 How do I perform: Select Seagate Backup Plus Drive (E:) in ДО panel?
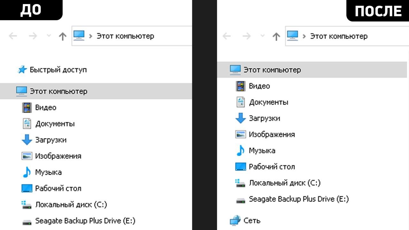pyautogui.click(x=85, y=221)
